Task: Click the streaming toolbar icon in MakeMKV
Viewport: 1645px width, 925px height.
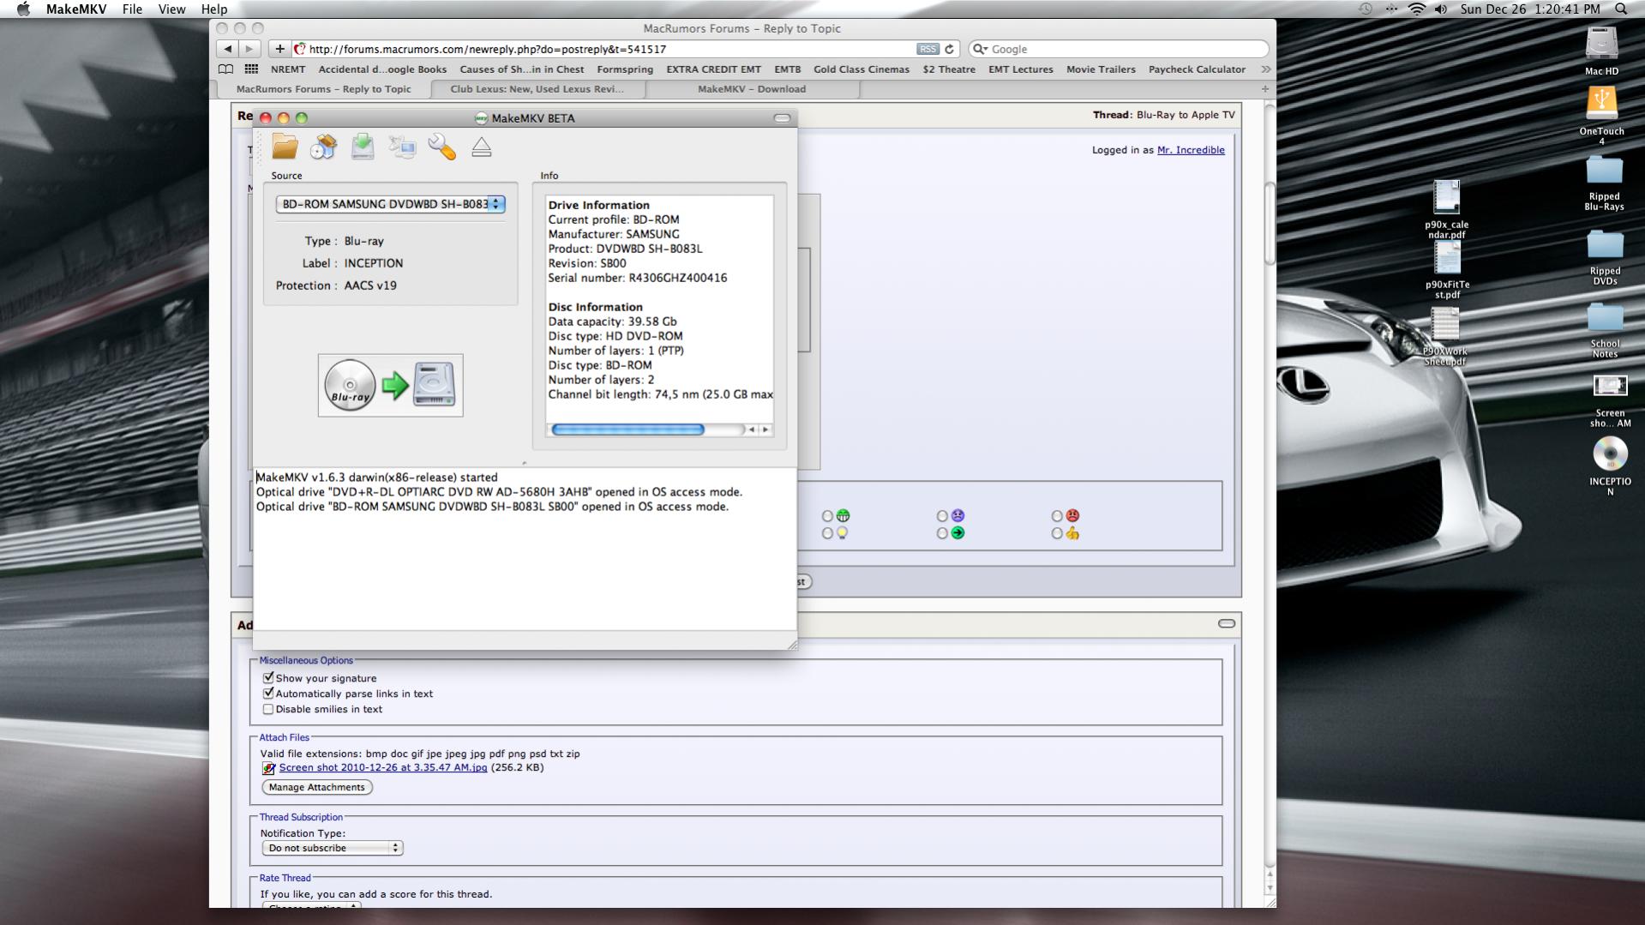Action: [402, 147]
